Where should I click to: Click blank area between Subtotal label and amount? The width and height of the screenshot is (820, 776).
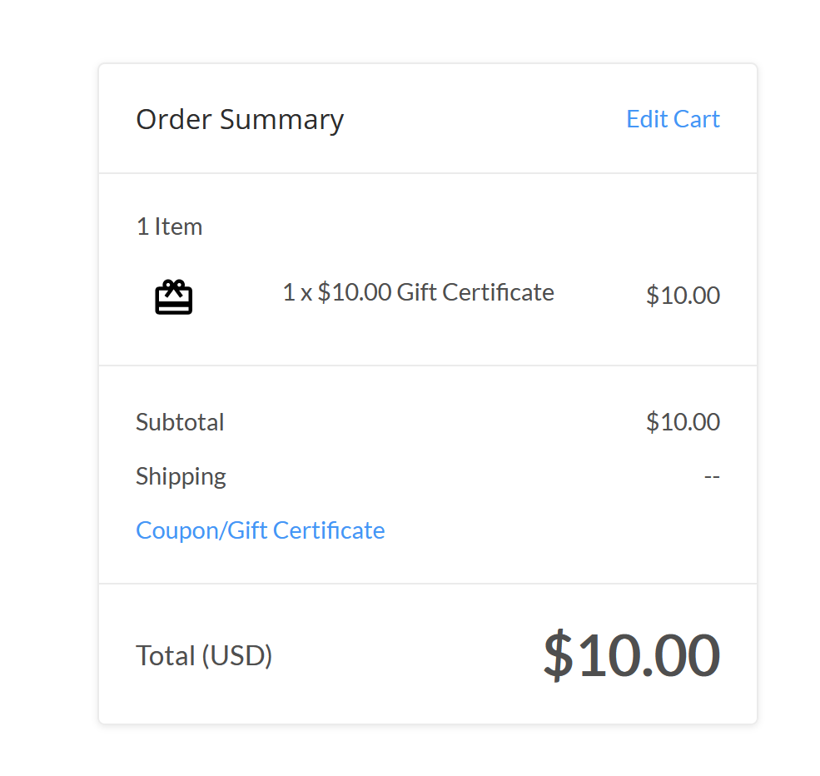coord(433,422)
